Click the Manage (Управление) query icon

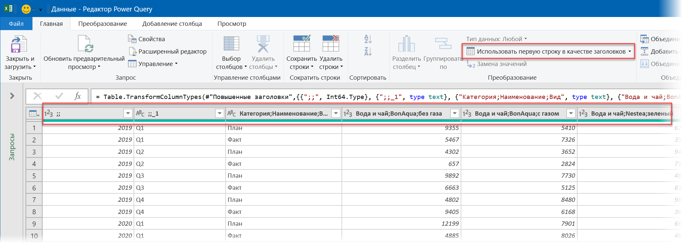click(x=132, y=64)
